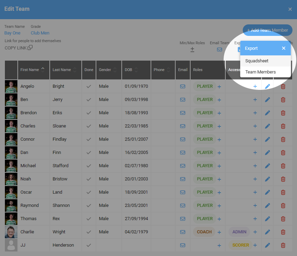Open the Min/Max Roles plus-minus icon
This screenshot has width=297, height=256.
(192, 49)
